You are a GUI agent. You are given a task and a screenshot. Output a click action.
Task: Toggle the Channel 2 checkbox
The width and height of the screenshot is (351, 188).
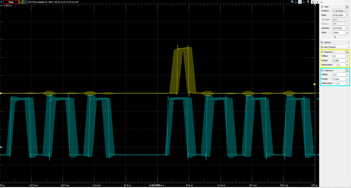322,71
